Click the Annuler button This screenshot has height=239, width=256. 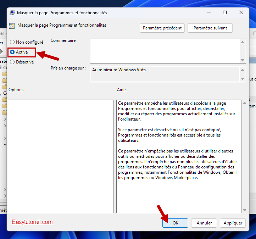[204, 223]
